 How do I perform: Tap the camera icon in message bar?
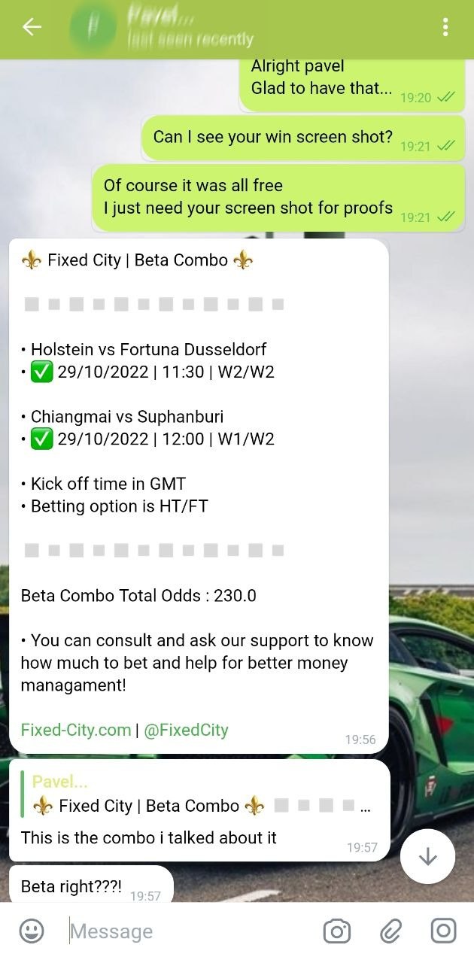(x=336, y=931)
